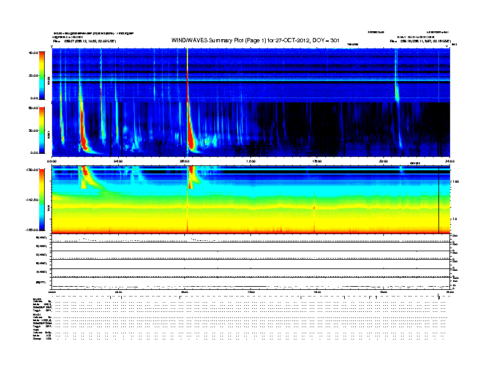Viewport: 485px width, 375px height.
Task: Click the black vertical line near 23:20 in TNR
Action: pos(438,200)
